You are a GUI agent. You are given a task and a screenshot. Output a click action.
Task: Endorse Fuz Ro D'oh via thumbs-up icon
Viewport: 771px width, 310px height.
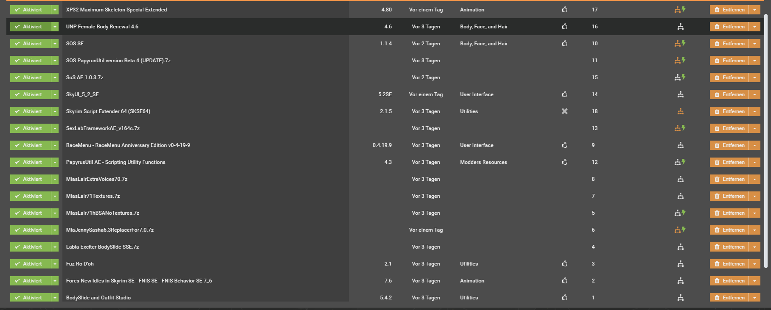(565, 264)
